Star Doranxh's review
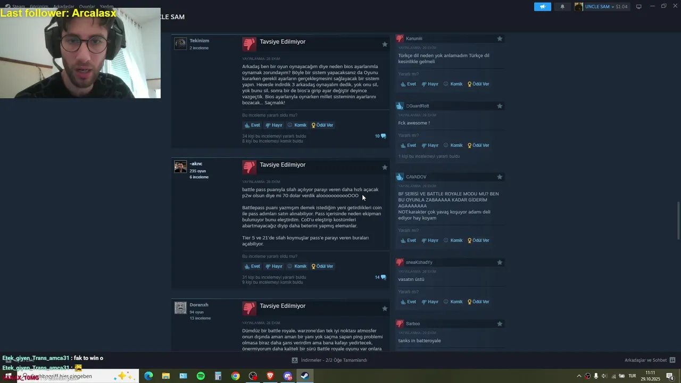 point(385,309)
